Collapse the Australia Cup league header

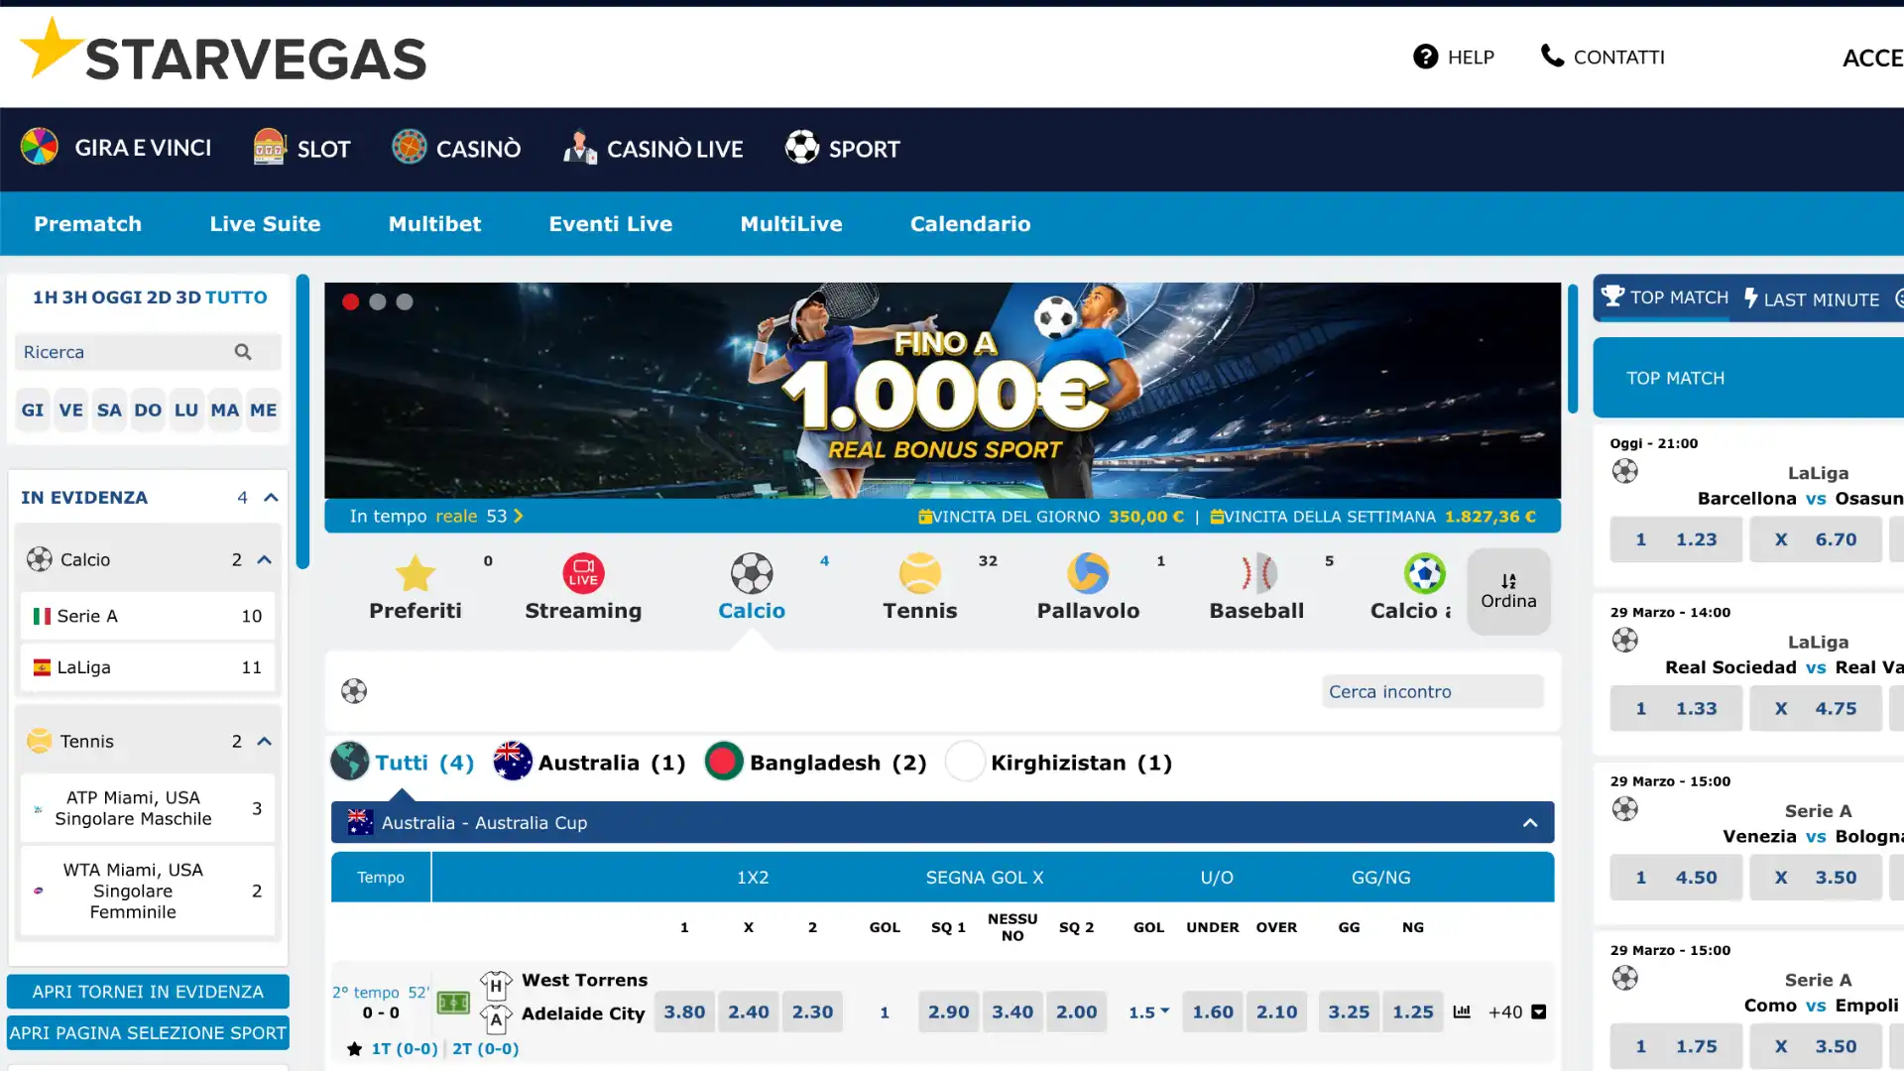pos(1530,822)
